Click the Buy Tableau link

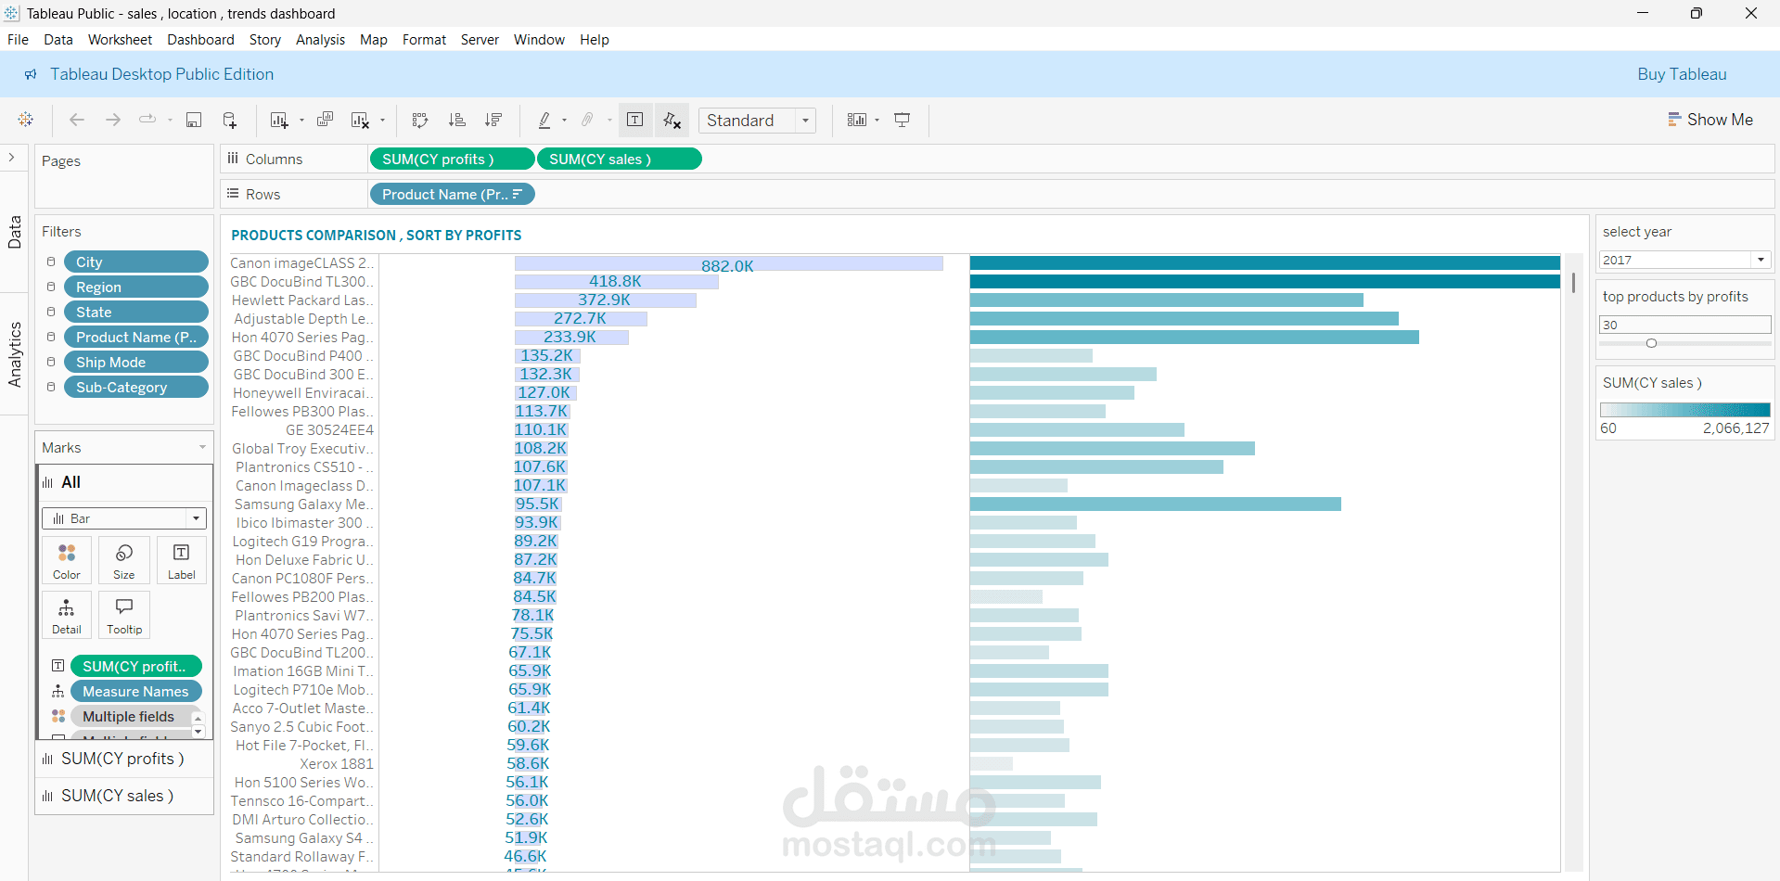coord(1682,74)
